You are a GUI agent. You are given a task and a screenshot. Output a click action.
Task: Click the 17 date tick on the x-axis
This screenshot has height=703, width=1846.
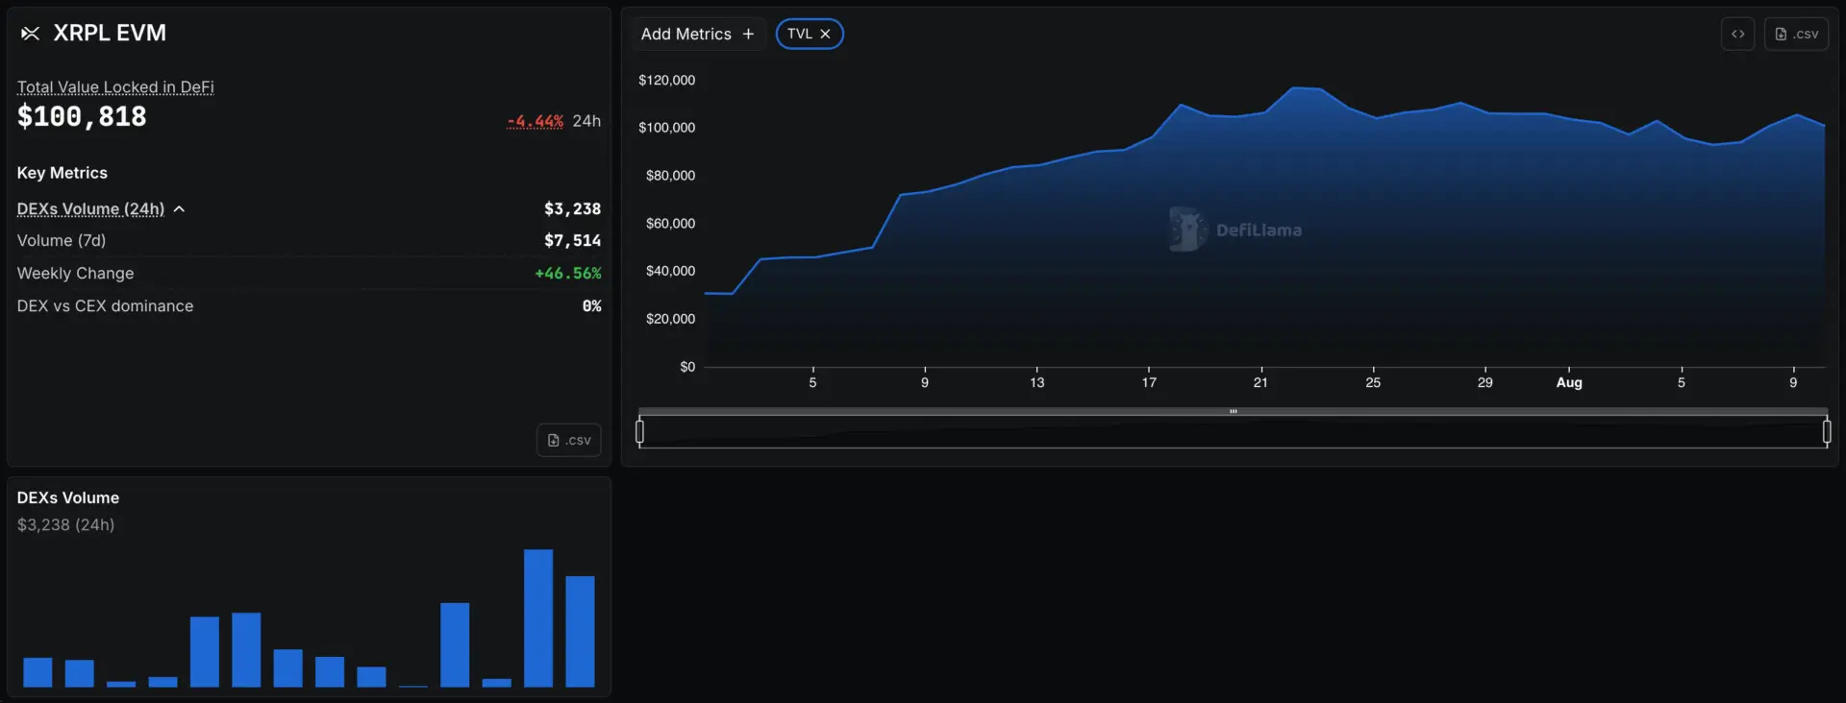(1149, 382)
